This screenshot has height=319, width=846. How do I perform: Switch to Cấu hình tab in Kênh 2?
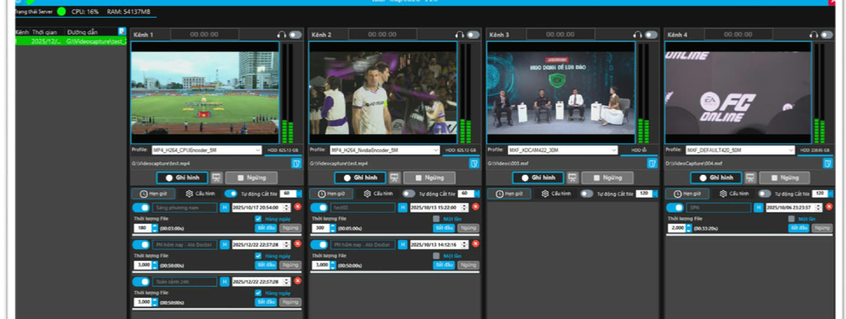[378, 194]
